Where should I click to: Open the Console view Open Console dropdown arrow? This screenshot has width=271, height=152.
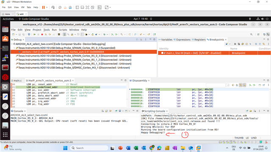click(x=129, y=111)
